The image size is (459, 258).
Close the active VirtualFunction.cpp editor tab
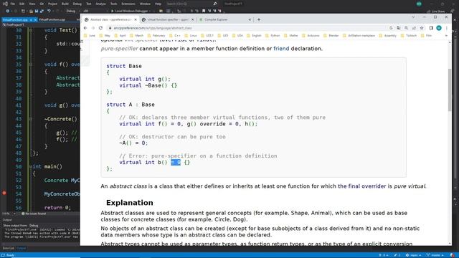35,20
